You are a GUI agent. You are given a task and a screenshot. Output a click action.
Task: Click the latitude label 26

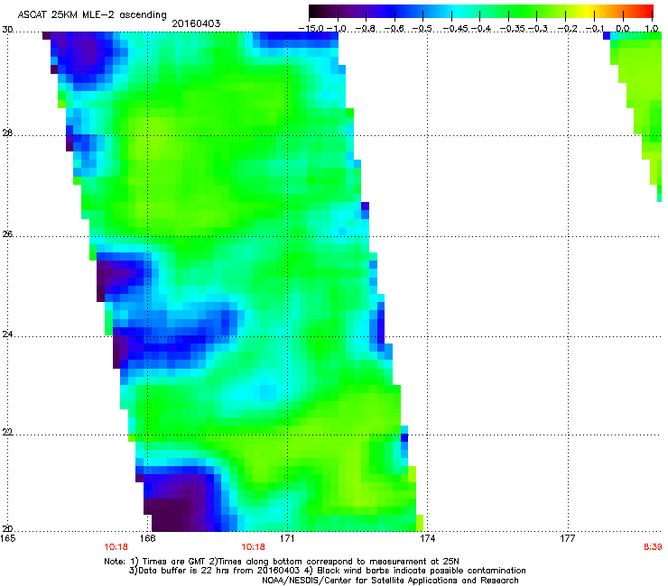pos(7,234)
